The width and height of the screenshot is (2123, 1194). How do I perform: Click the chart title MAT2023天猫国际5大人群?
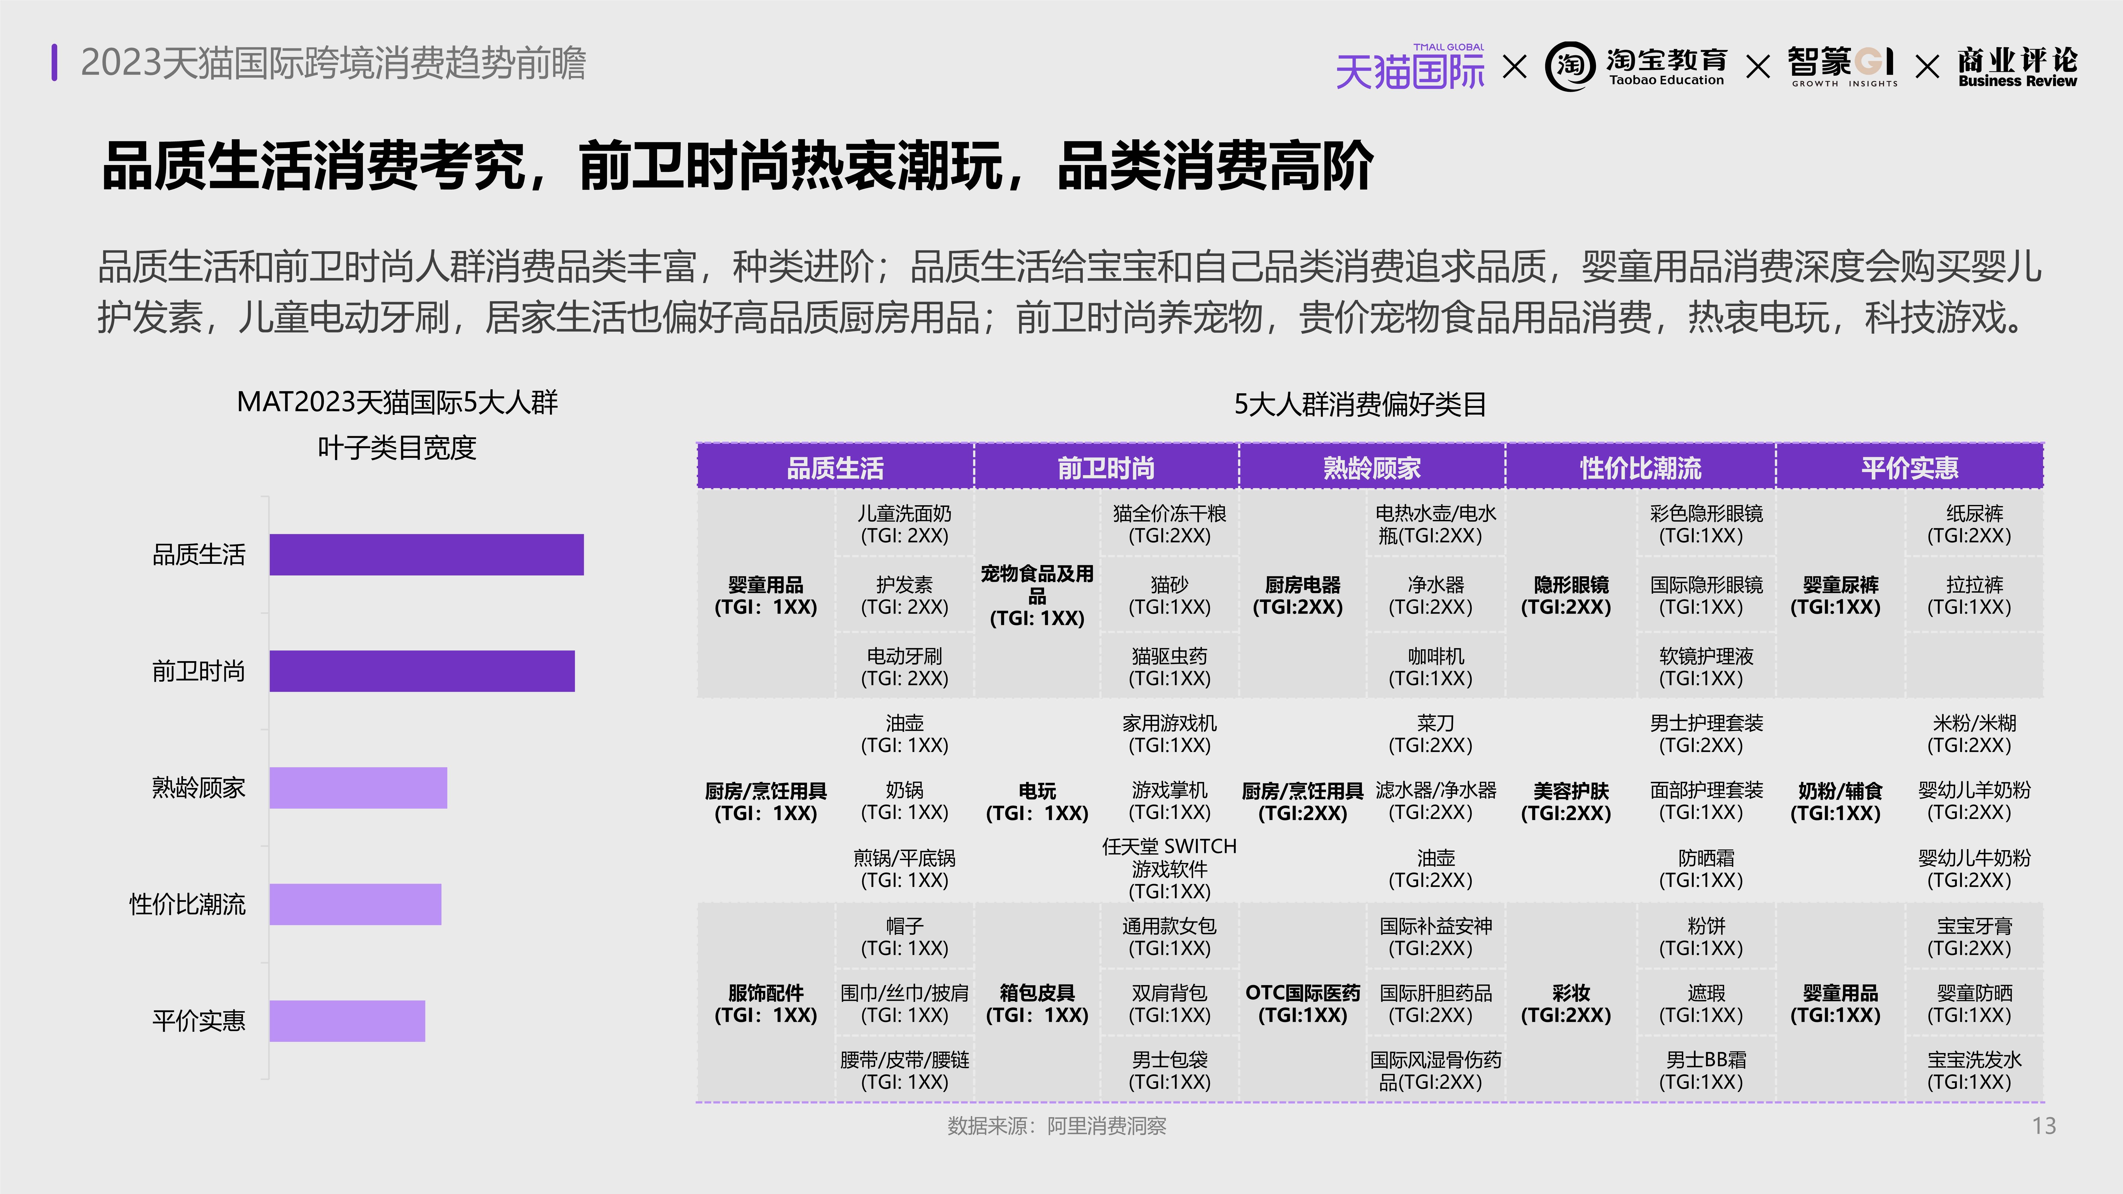click(397, 402)
